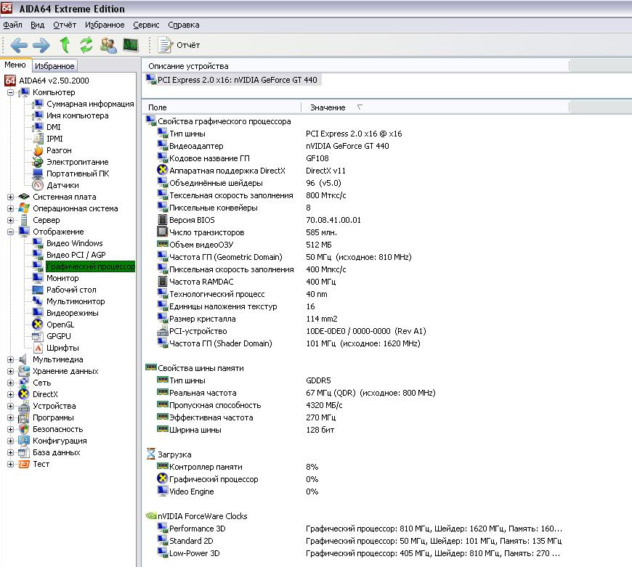Generate report with Отчёт toolbar button

point(179,45)
